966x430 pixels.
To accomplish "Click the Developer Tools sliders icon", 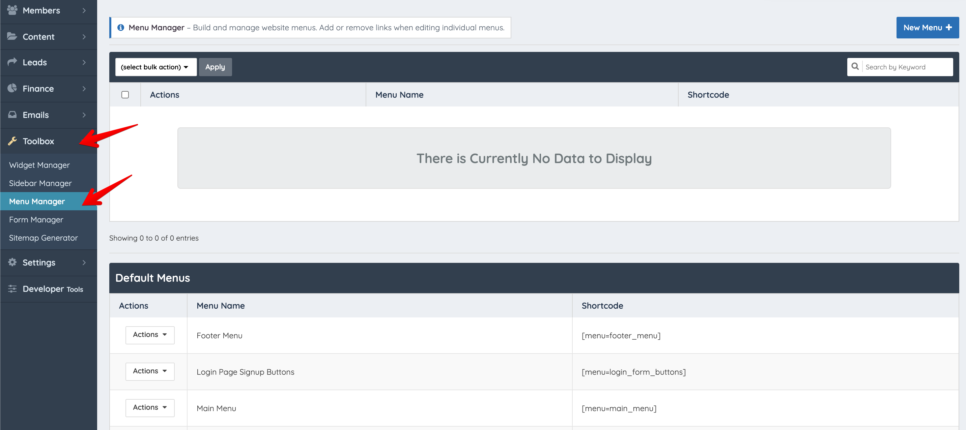I will click(x=12, y=288).
